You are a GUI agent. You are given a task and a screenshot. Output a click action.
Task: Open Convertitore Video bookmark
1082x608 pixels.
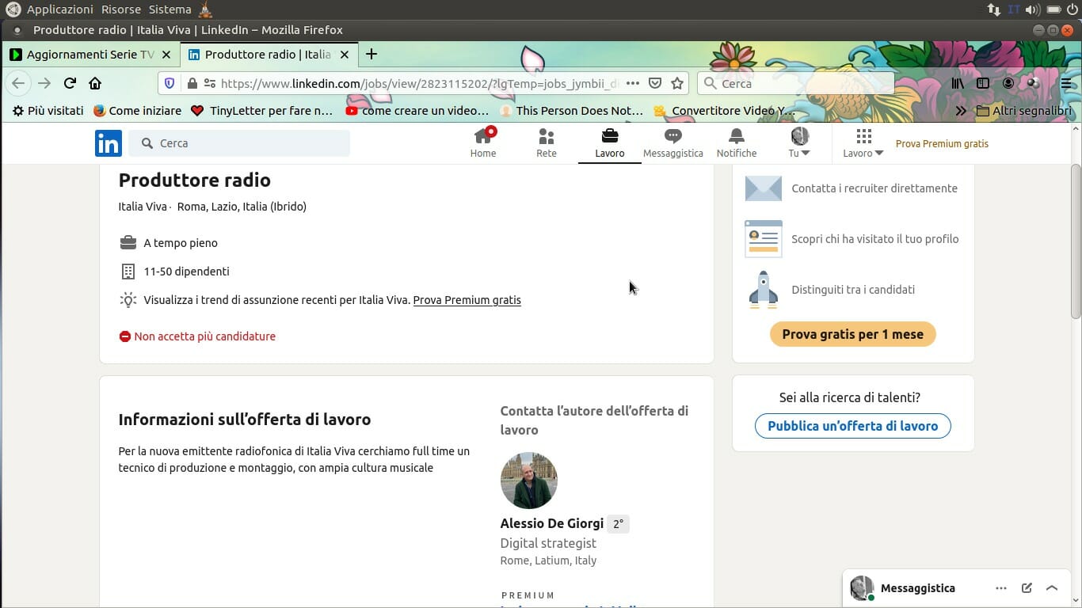(x=723, y=111)
